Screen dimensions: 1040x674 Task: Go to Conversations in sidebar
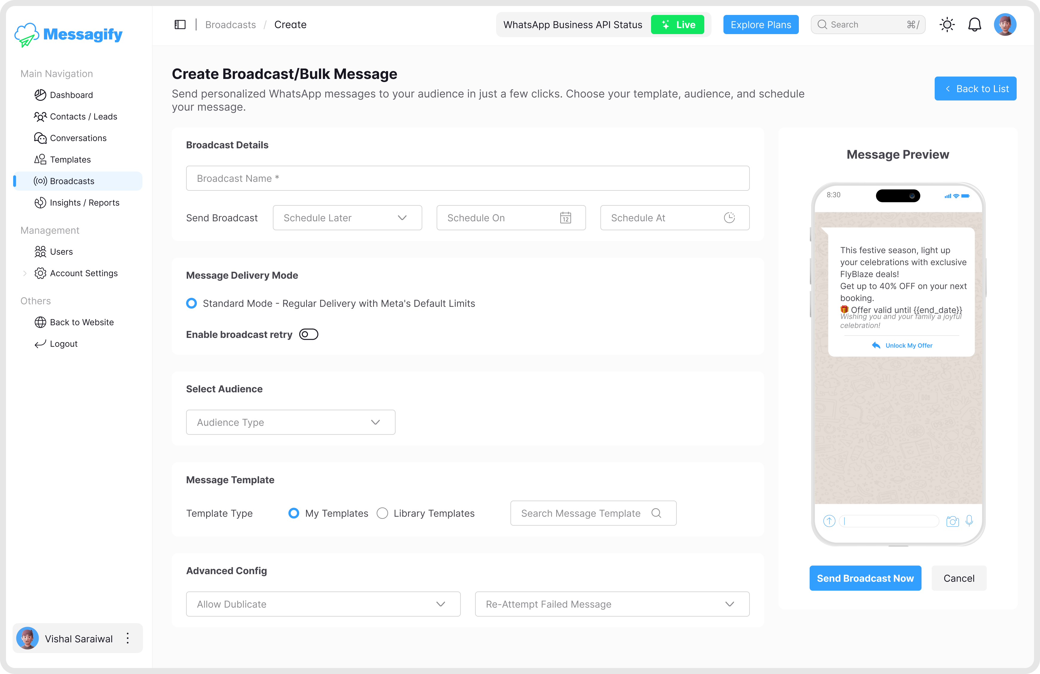pyautogui.click(x=78, y=138)
